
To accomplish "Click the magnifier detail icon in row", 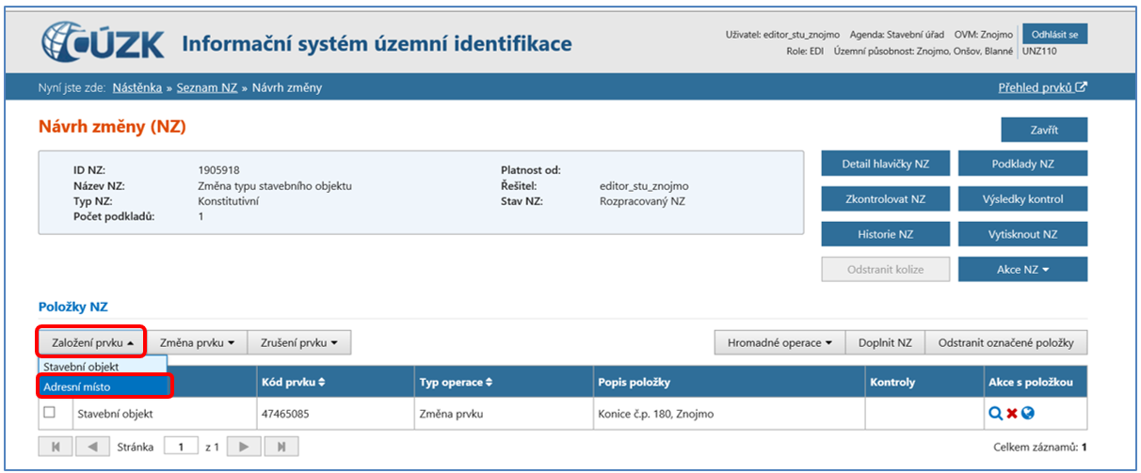I will (996, 413).
